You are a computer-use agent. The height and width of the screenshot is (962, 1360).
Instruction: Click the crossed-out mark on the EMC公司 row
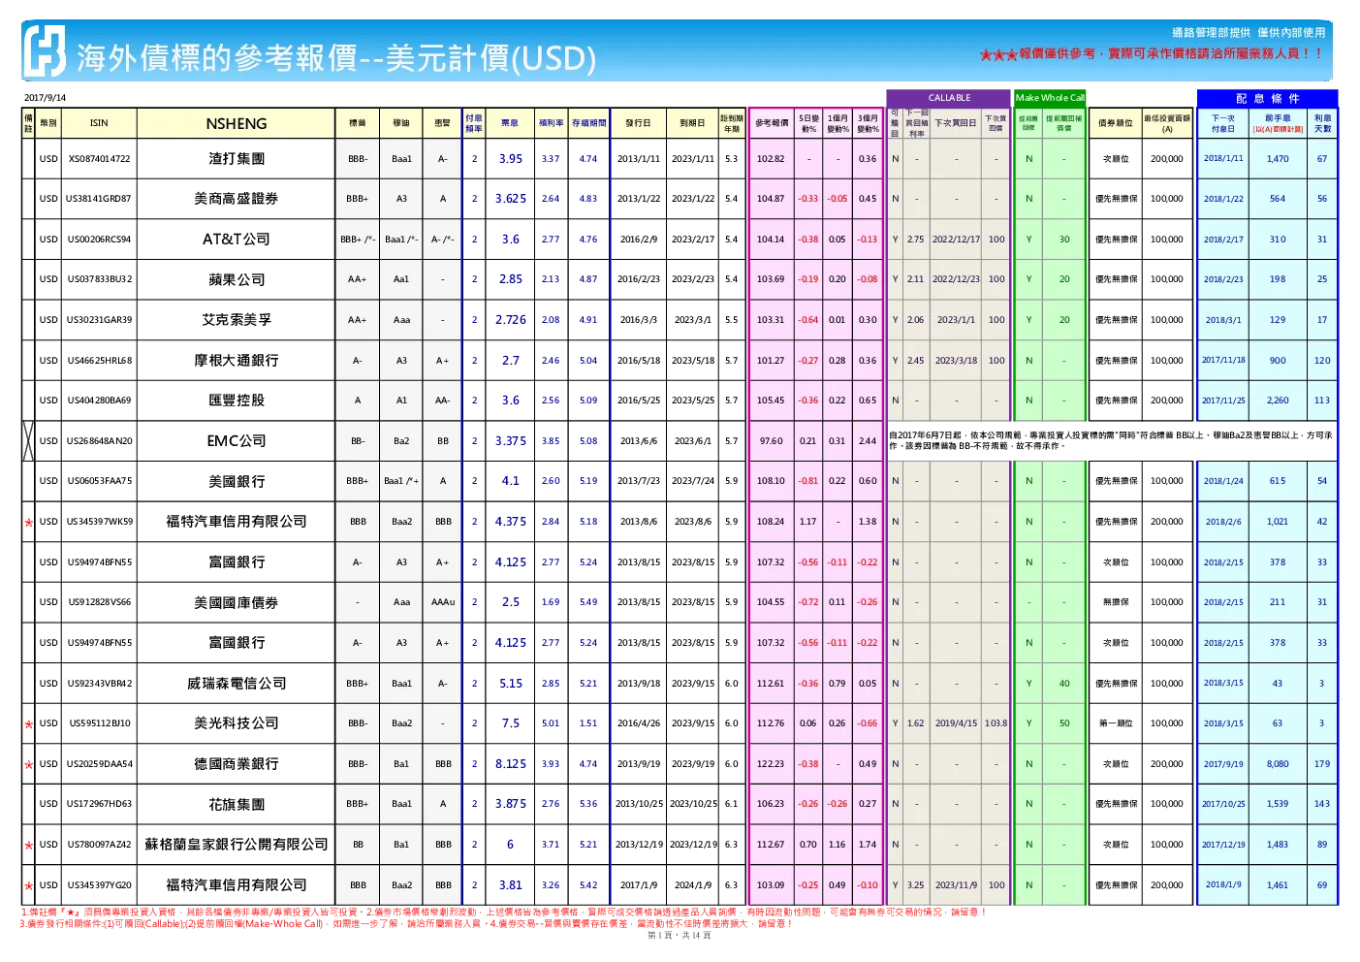coord(28,441)
